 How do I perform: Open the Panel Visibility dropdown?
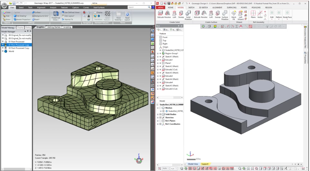click(x=119, y=16)
